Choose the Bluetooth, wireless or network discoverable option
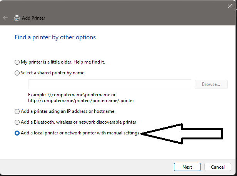The height and width of the screenshot is (176, 237). (17, 122)
